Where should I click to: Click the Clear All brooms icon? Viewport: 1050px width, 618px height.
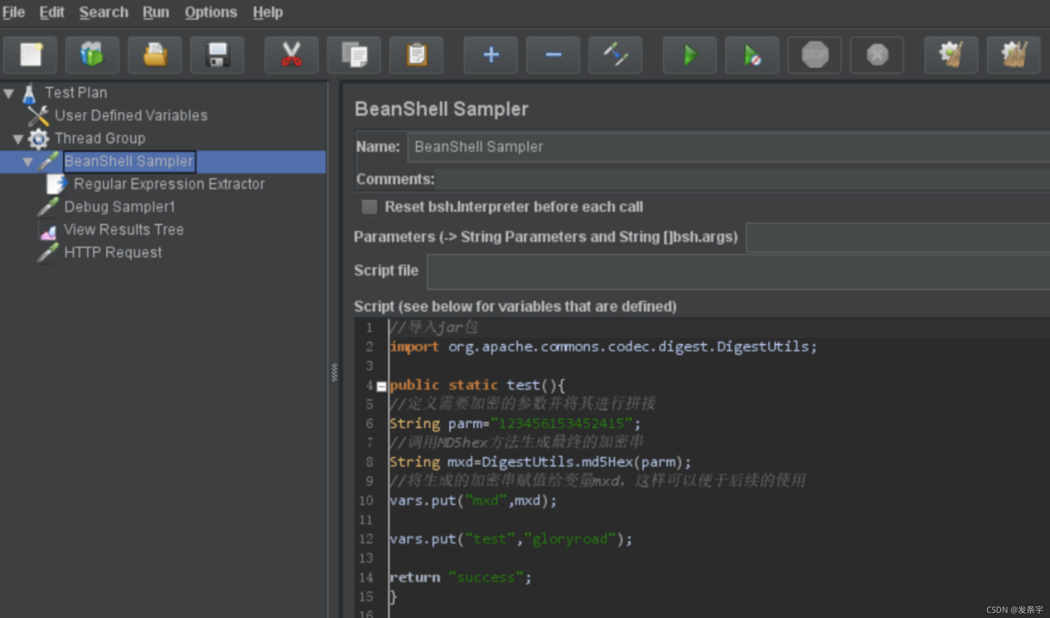[x=1013, y=55]
